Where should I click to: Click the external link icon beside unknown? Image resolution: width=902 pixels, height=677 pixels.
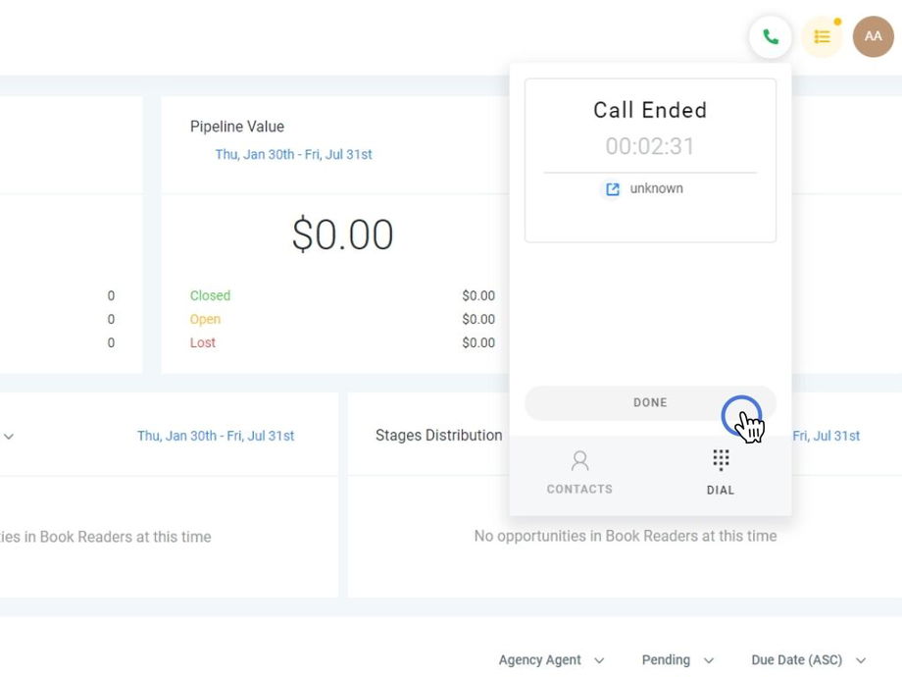click(613, 189)
